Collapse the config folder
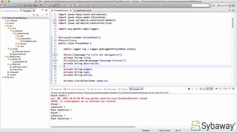 tap(8, 49)
